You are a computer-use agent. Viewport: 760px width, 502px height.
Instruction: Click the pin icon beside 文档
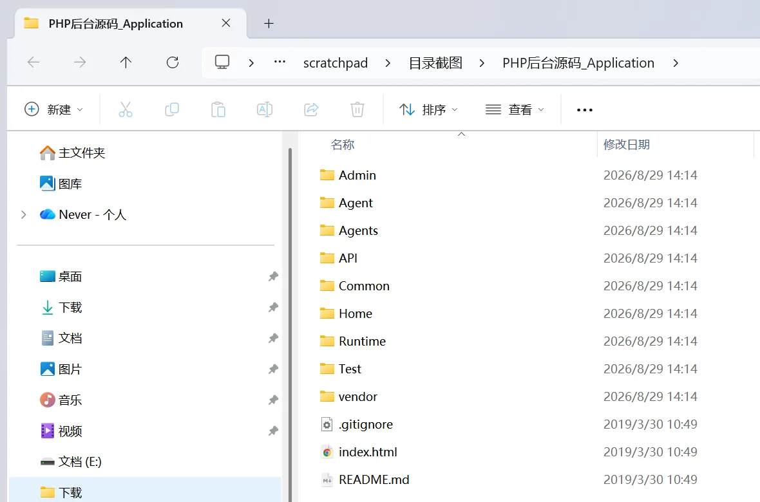273,338
